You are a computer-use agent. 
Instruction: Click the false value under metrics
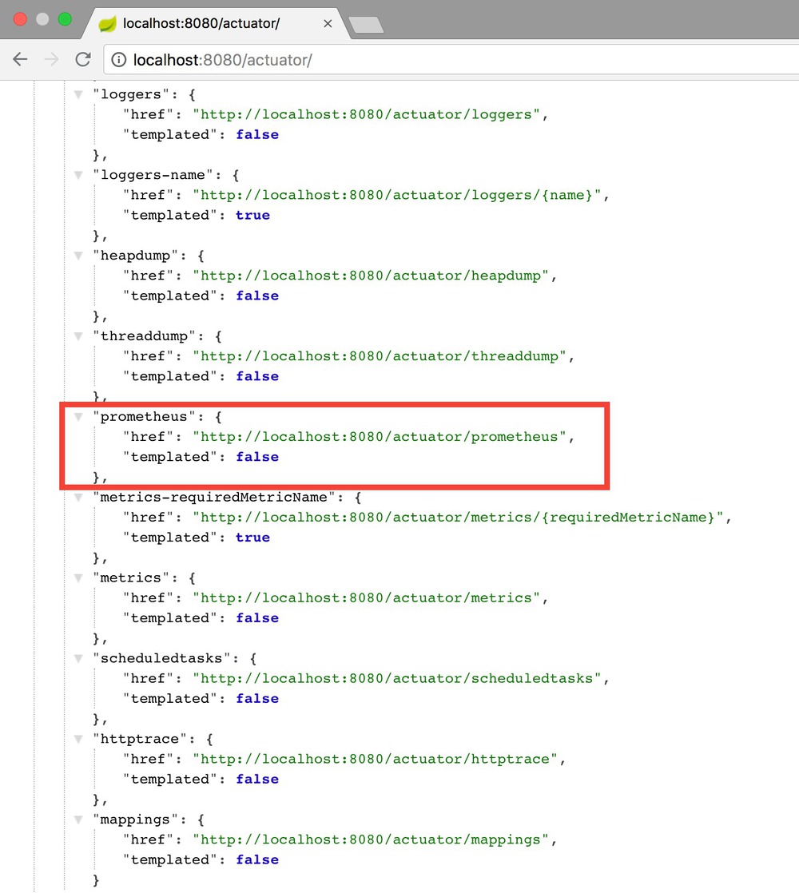coord(257,618)
